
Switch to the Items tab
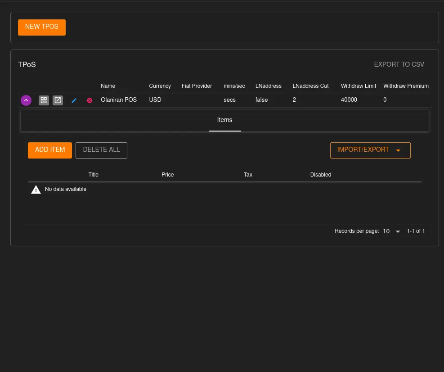pos(224,120)
